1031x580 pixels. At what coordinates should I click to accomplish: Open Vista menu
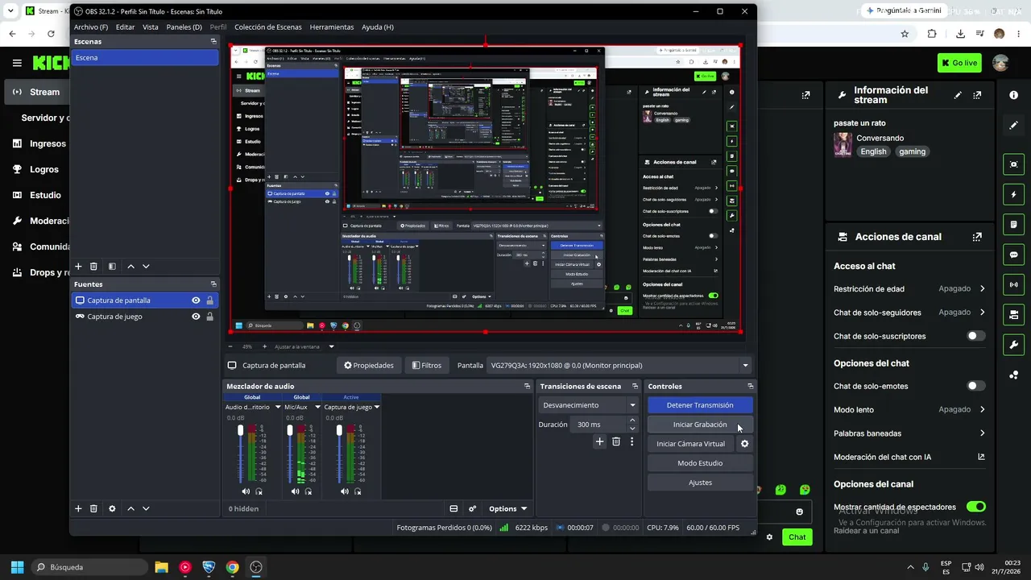[x=151, y=27]
